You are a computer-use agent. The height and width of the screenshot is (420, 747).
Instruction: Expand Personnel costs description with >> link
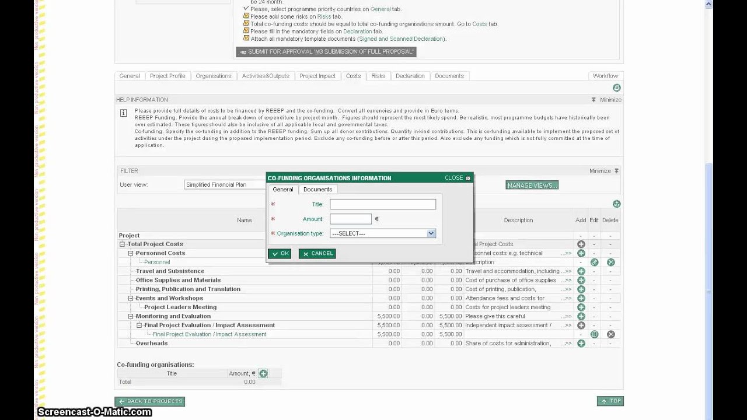click(566, 253)
